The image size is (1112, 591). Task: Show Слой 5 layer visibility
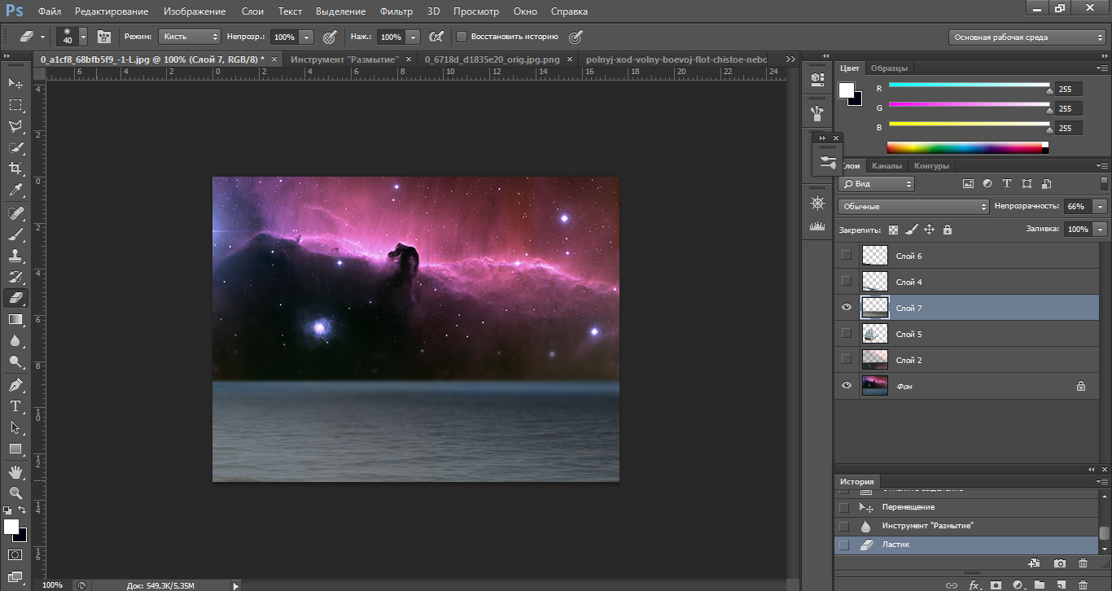click(x=847, y=334)
